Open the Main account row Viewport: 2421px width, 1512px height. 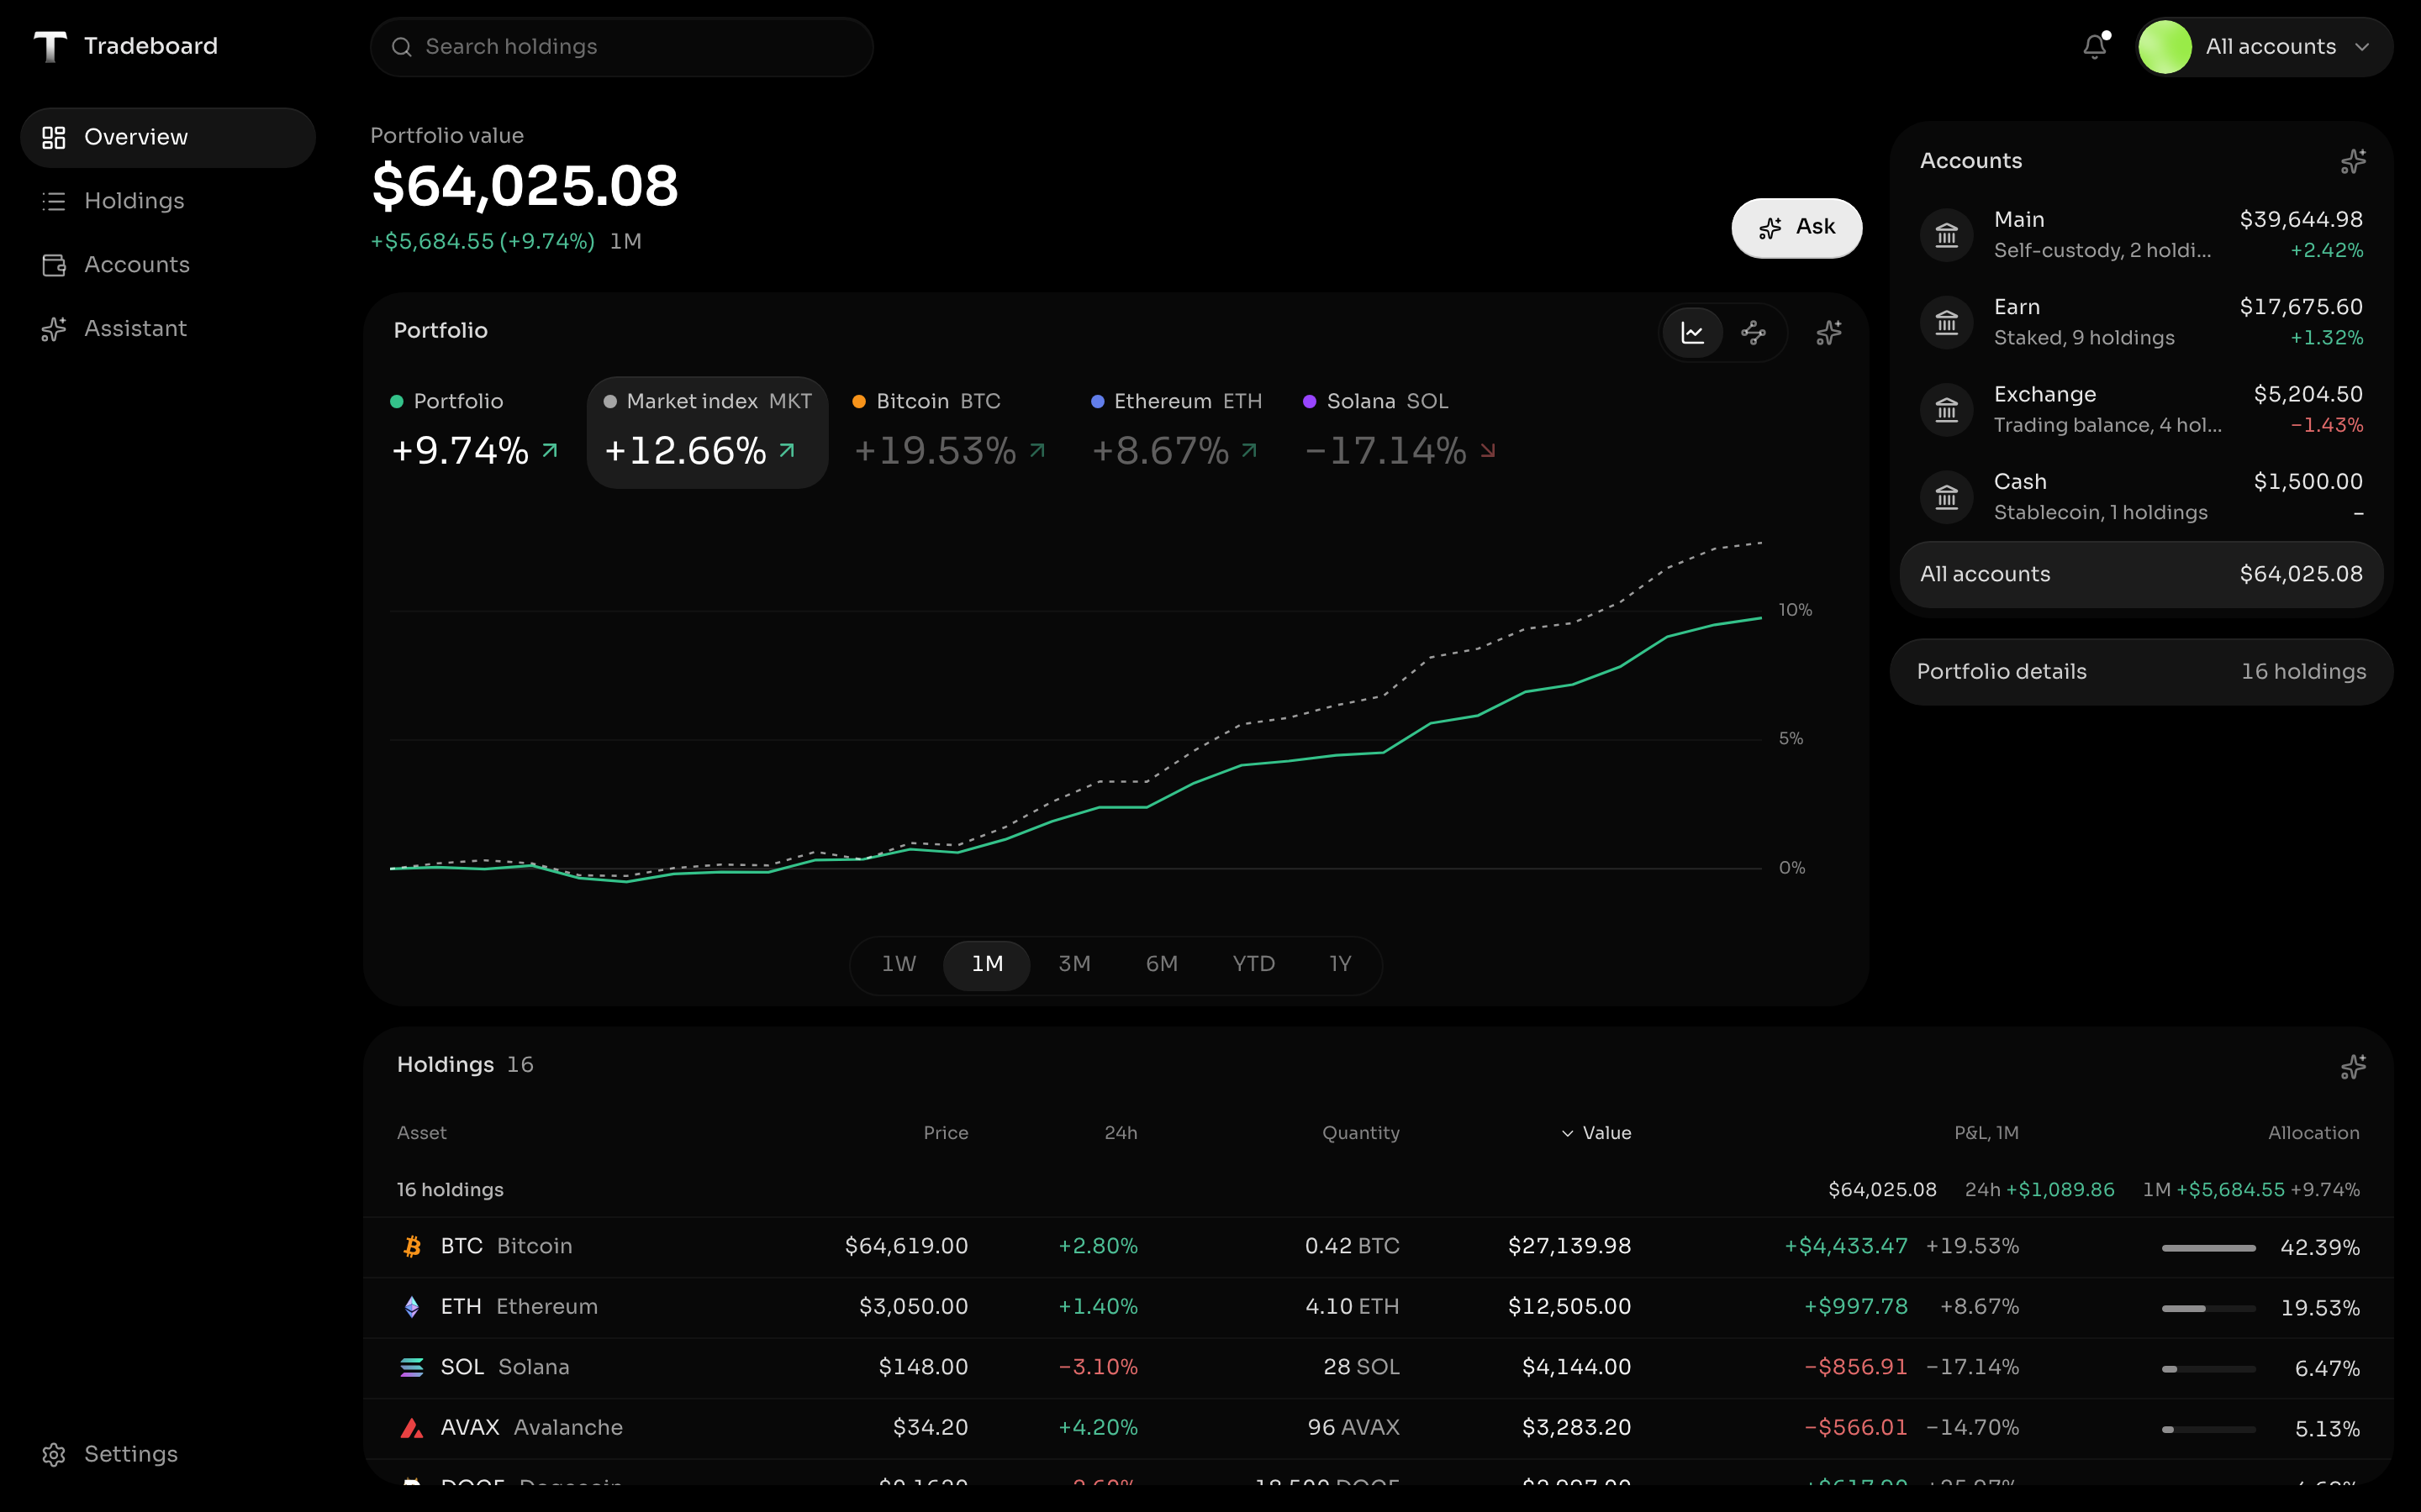[2141, 235]
